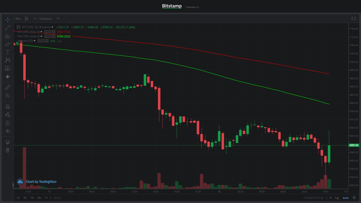Remove the Volume indicator
This screenshot has width=361, height=203.
(x=47, y=41)
